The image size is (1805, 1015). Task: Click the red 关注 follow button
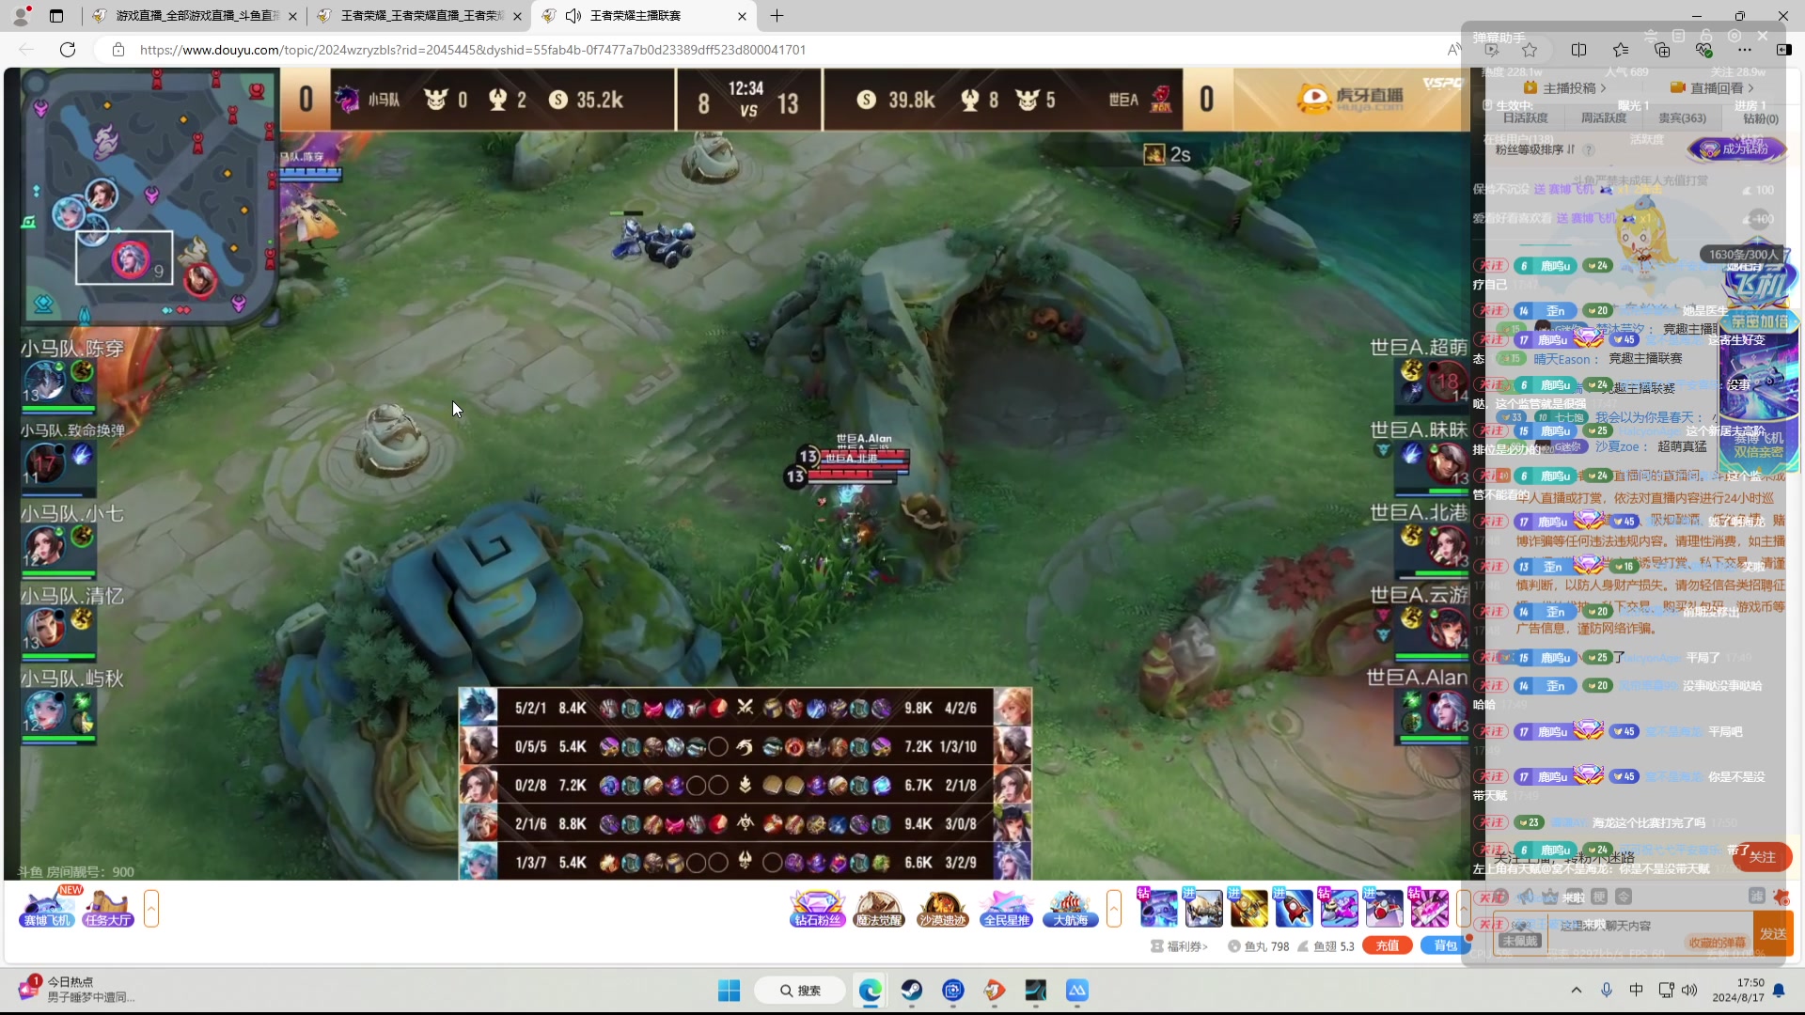click(x=1762, y=856)
